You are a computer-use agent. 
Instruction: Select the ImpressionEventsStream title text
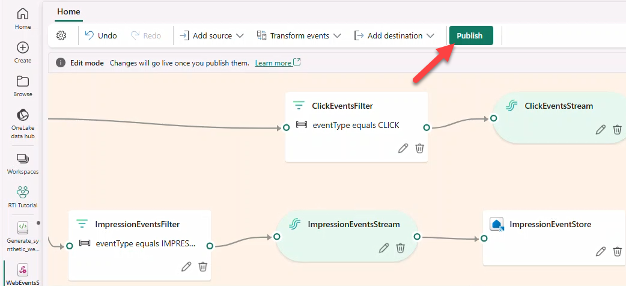(x=354, y=224)
